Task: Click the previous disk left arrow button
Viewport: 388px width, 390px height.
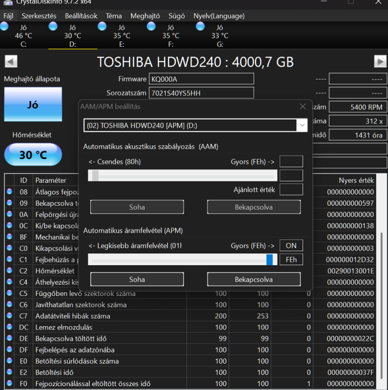Action: click(x=11, y=61)
